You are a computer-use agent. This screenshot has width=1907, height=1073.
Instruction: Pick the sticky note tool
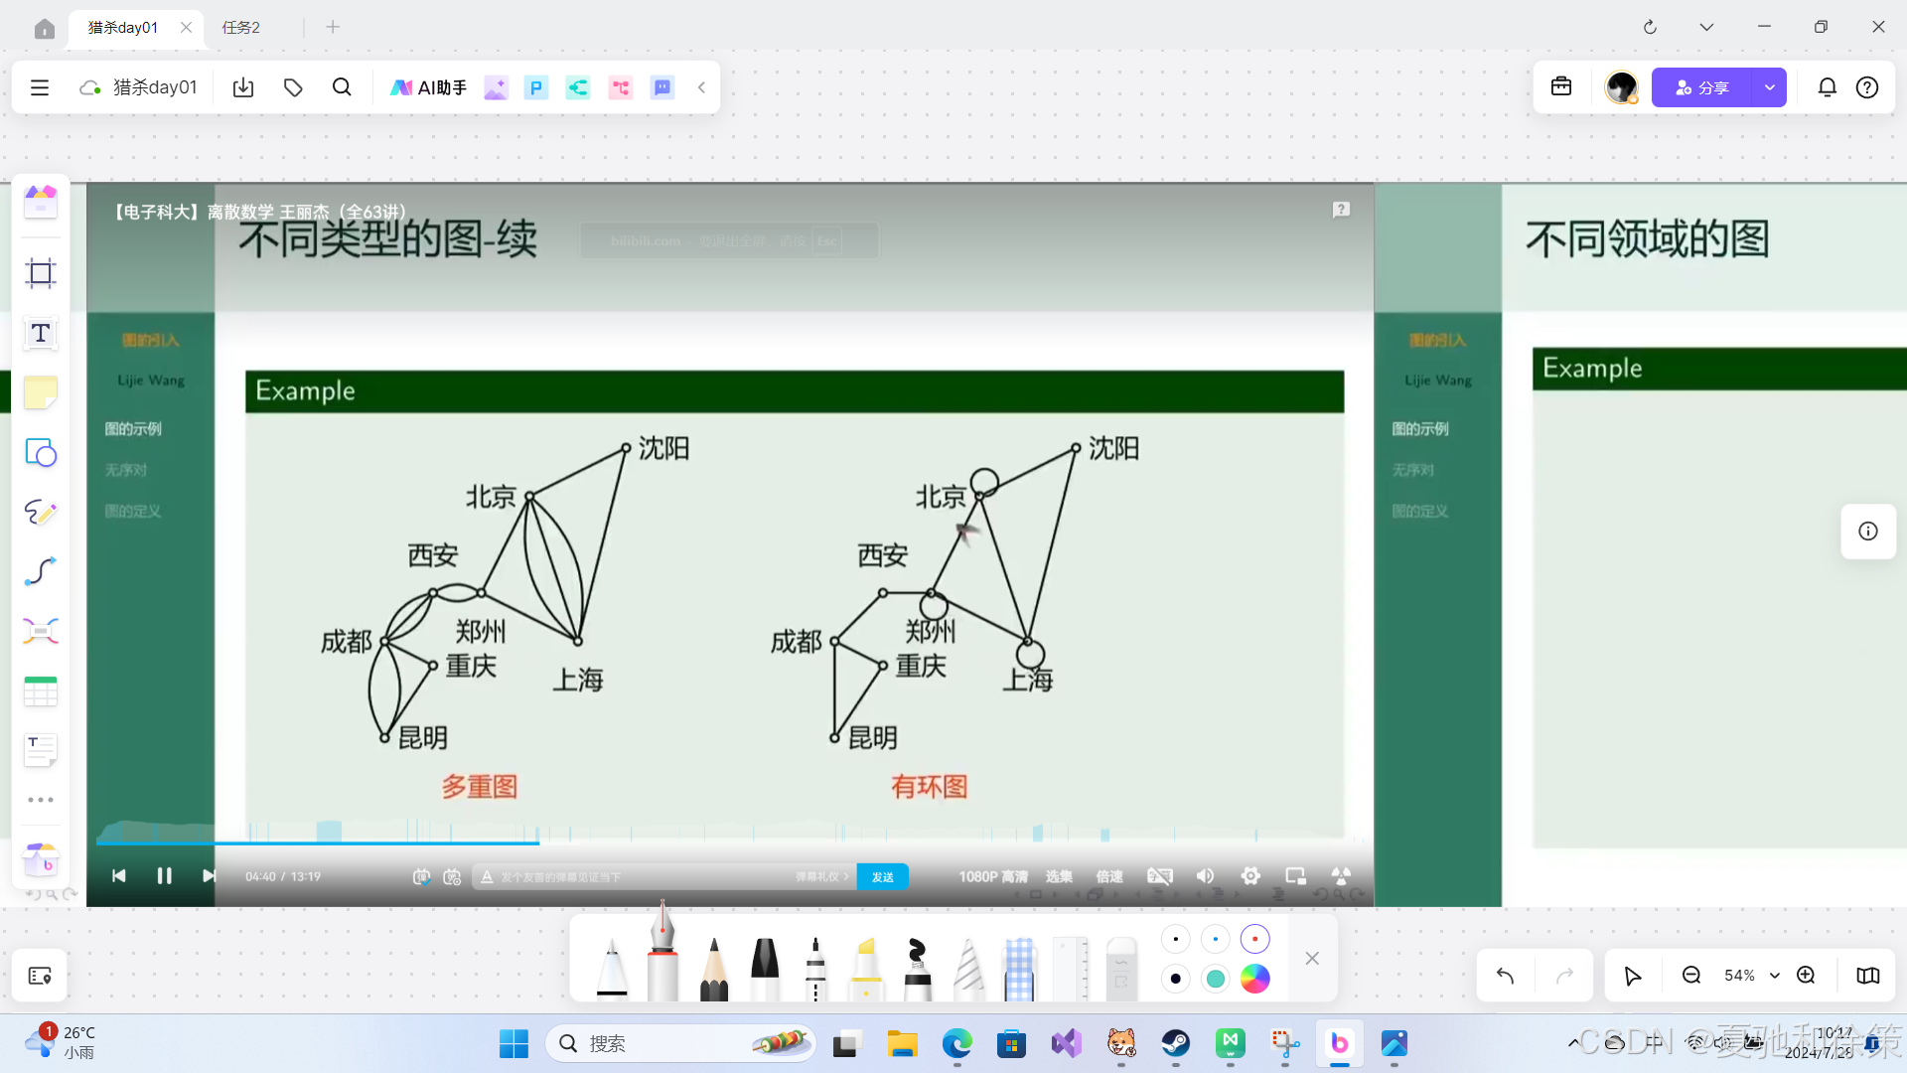[x=41, y=393]
